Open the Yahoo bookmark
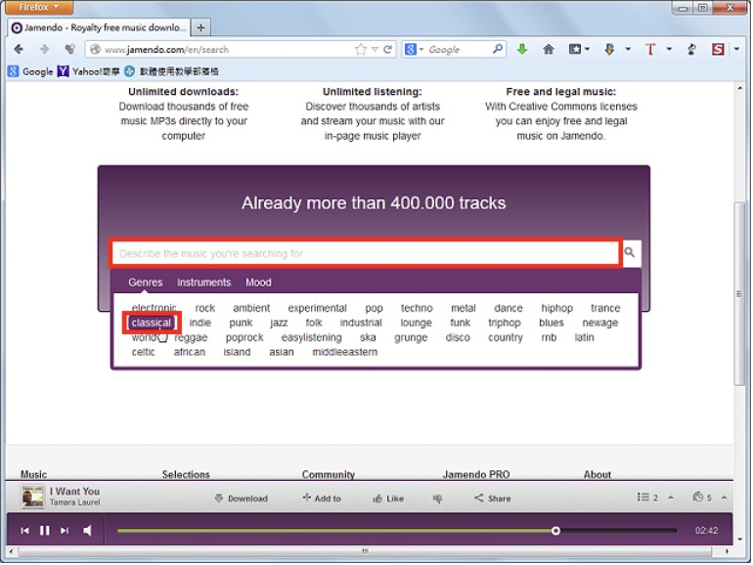Viewport: 753px width, 565px height. pyautogui.click(x=88, y=71)
